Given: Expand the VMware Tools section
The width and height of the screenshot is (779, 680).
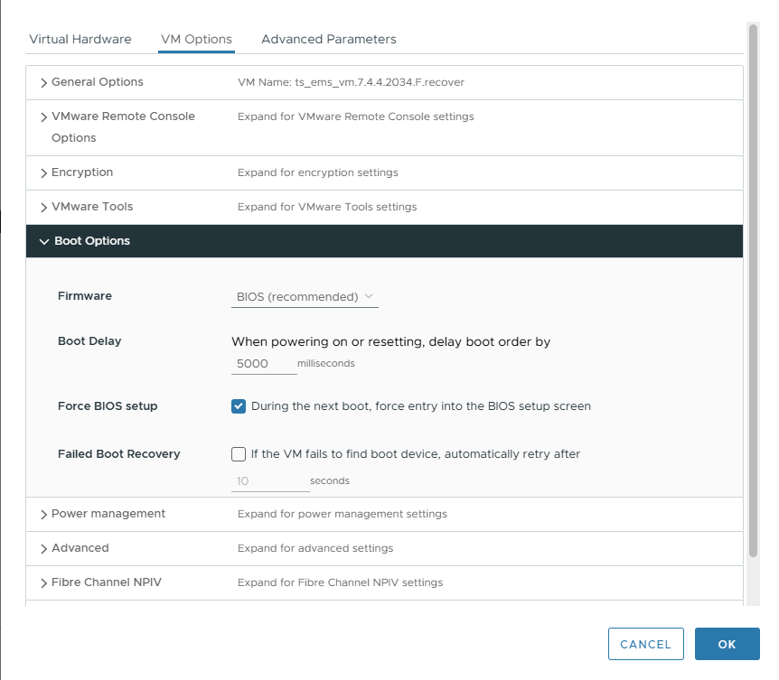Looking at the screenshot, I should [x=43, y=207].
